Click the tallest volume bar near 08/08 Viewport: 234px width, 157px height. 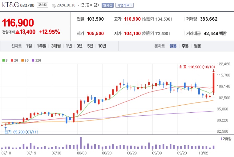[x=81, y=143]
